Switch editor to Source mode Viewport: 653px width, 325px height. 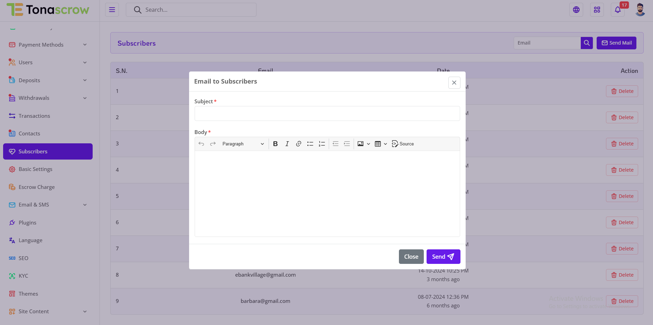point(403,144)
